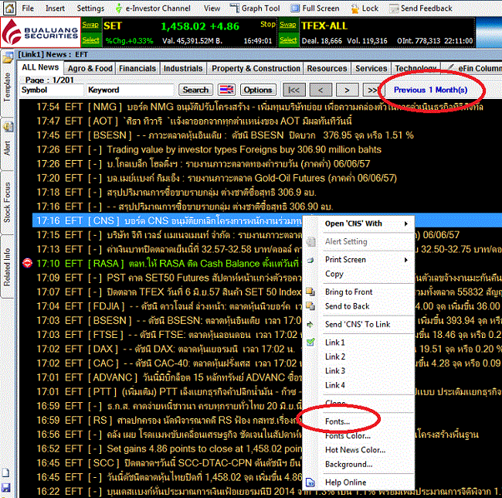This screenshot has height=498, width=502.
Task: Click the folder icon above Template tab
Action: (8, 57)
